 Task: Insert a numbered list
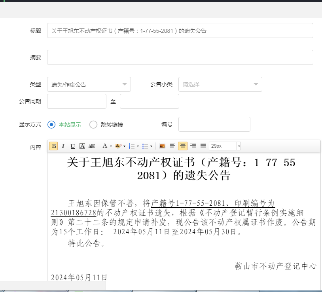[x=132, y=146]
